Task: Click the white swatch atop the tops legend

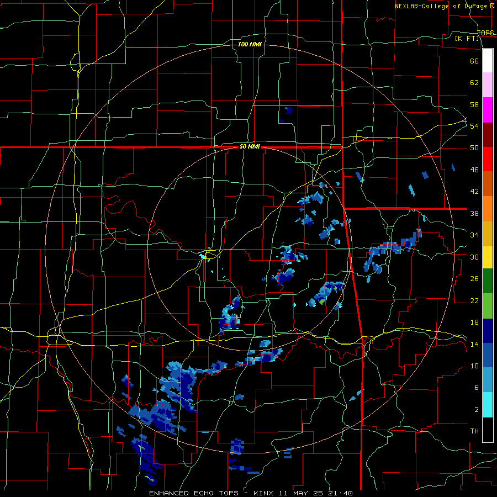Action: (x=488, y=61)
